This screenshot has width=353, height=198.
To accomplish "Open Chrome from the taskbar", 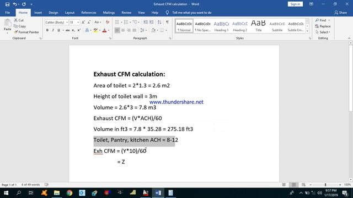I will [69, 193].
